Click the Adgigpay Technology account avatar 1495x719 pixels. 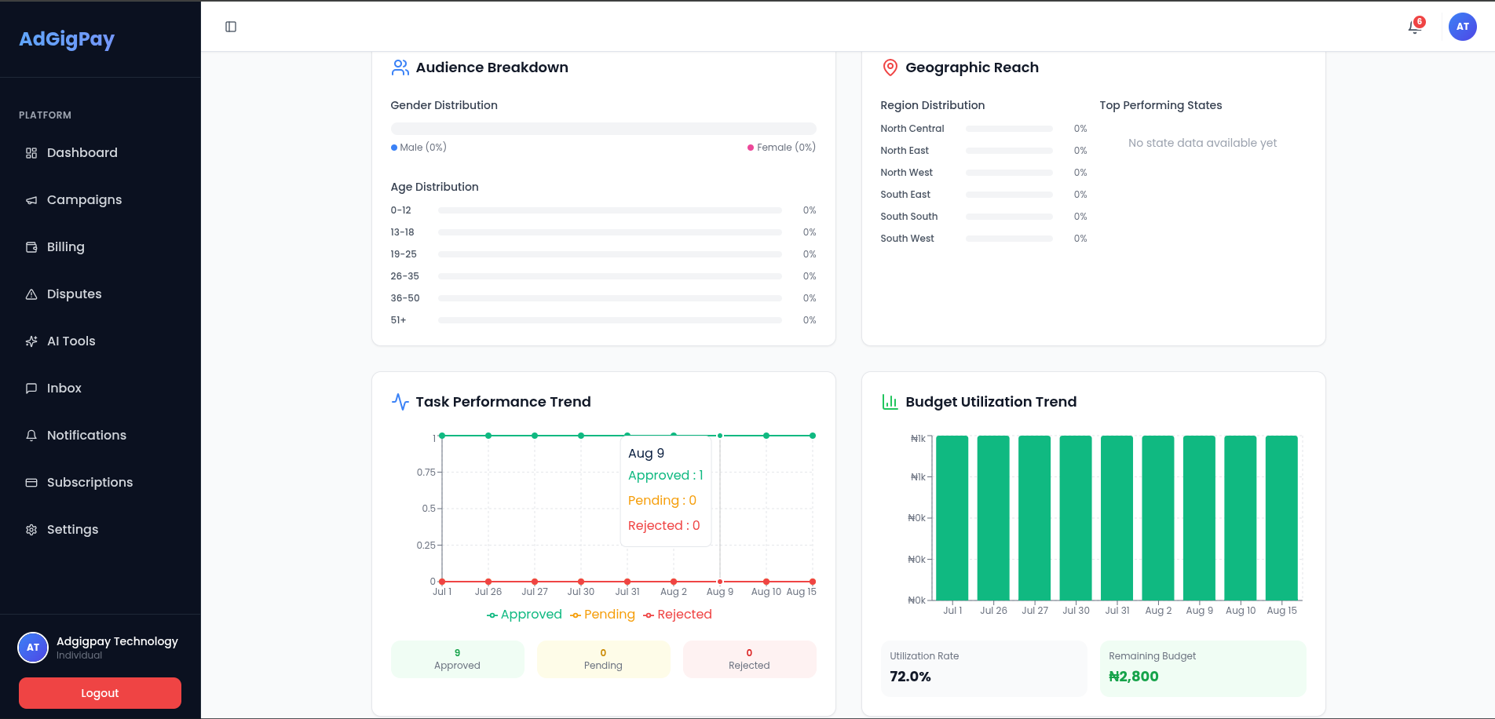pyautogui.click(x=33, y=648)
